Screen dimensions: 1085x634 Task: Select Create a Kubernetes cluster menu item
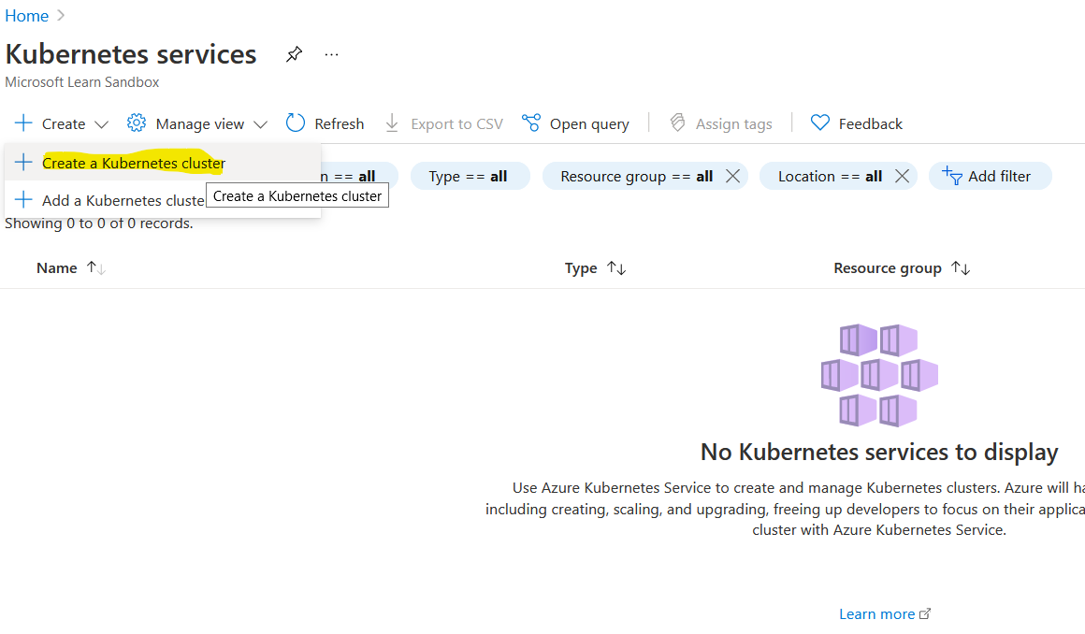pos(163,163)
